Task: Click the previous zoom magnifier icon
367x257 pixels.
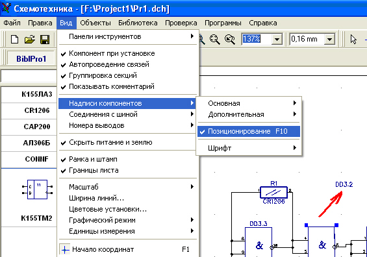Action: coord(230,40)
